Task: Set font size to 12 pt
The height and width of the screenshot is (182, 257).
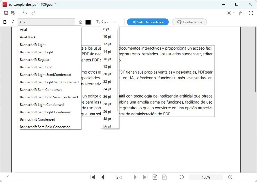Action: [109, 44]
